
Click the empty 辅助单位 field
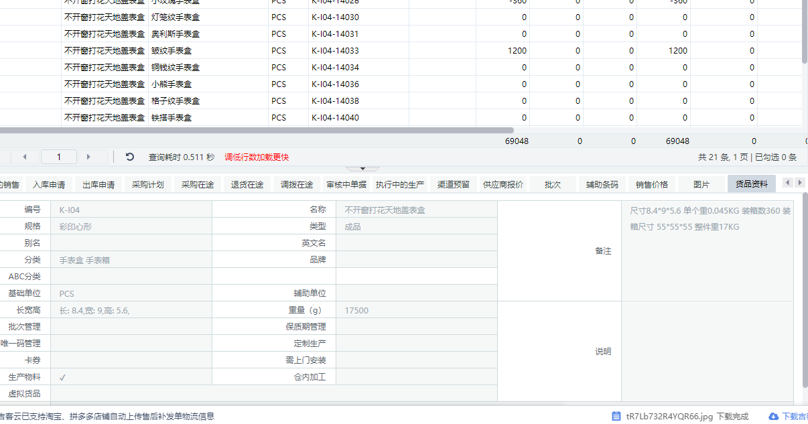(x=417, y=293)
